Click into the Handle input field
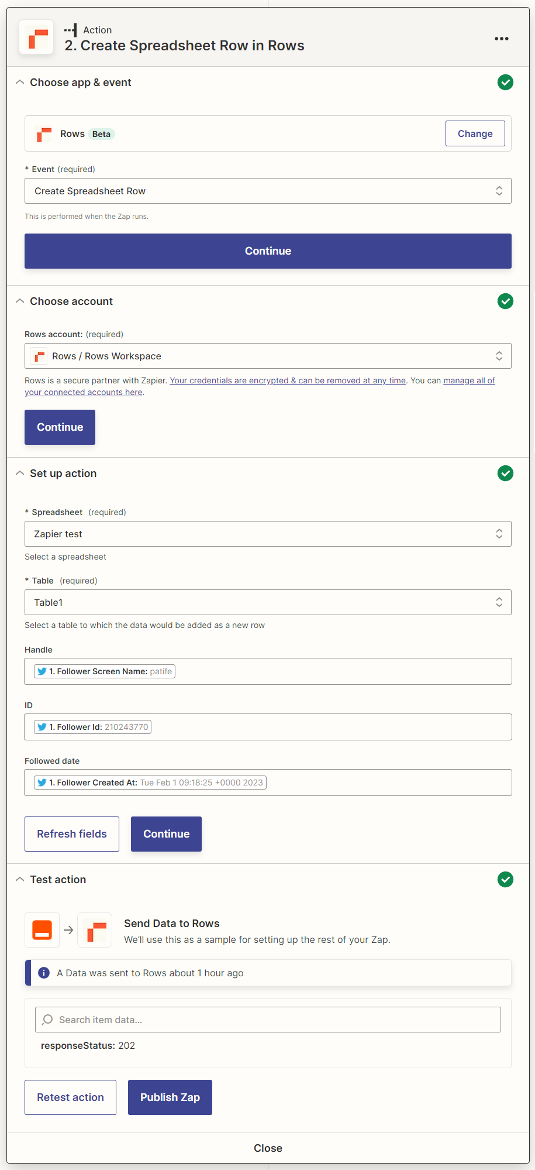 point(268,671)
